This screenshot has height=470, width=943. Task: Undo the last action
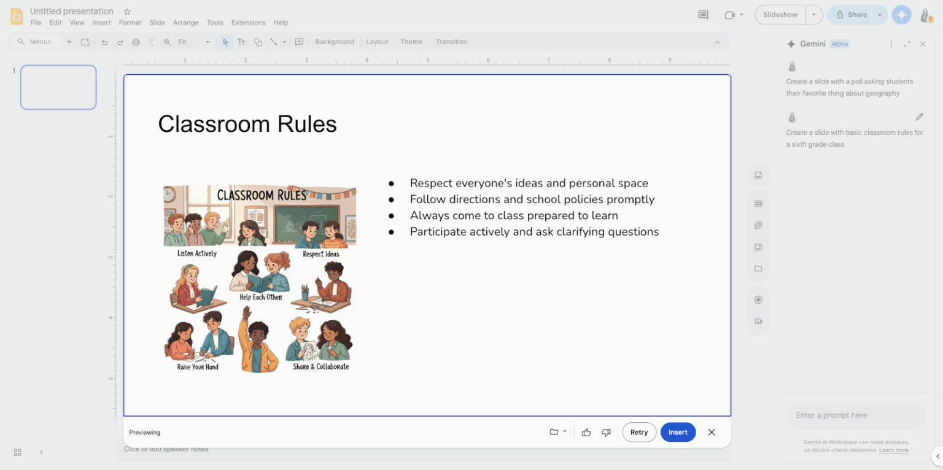pos(104,42)
